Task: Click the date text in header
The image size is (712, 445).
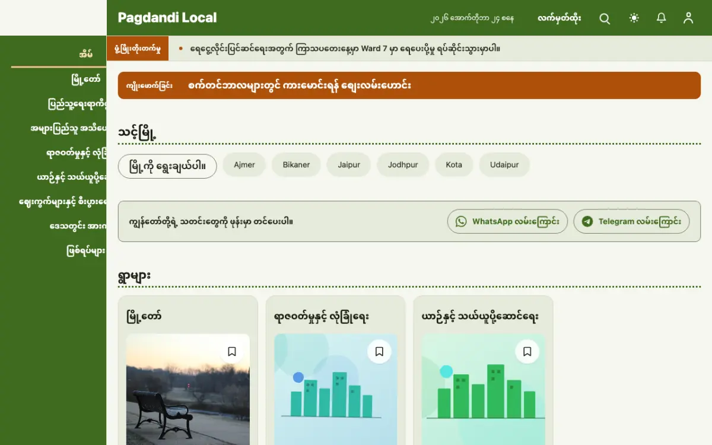Action: (472, 18)
